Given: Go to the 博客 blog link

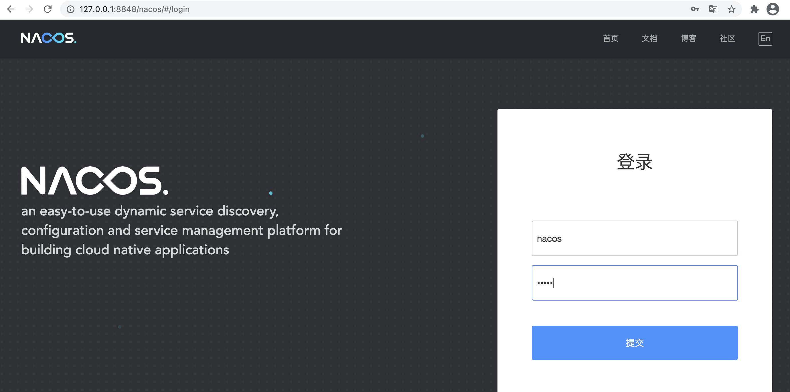Looking at the screenshot, I should pos(688,39).
